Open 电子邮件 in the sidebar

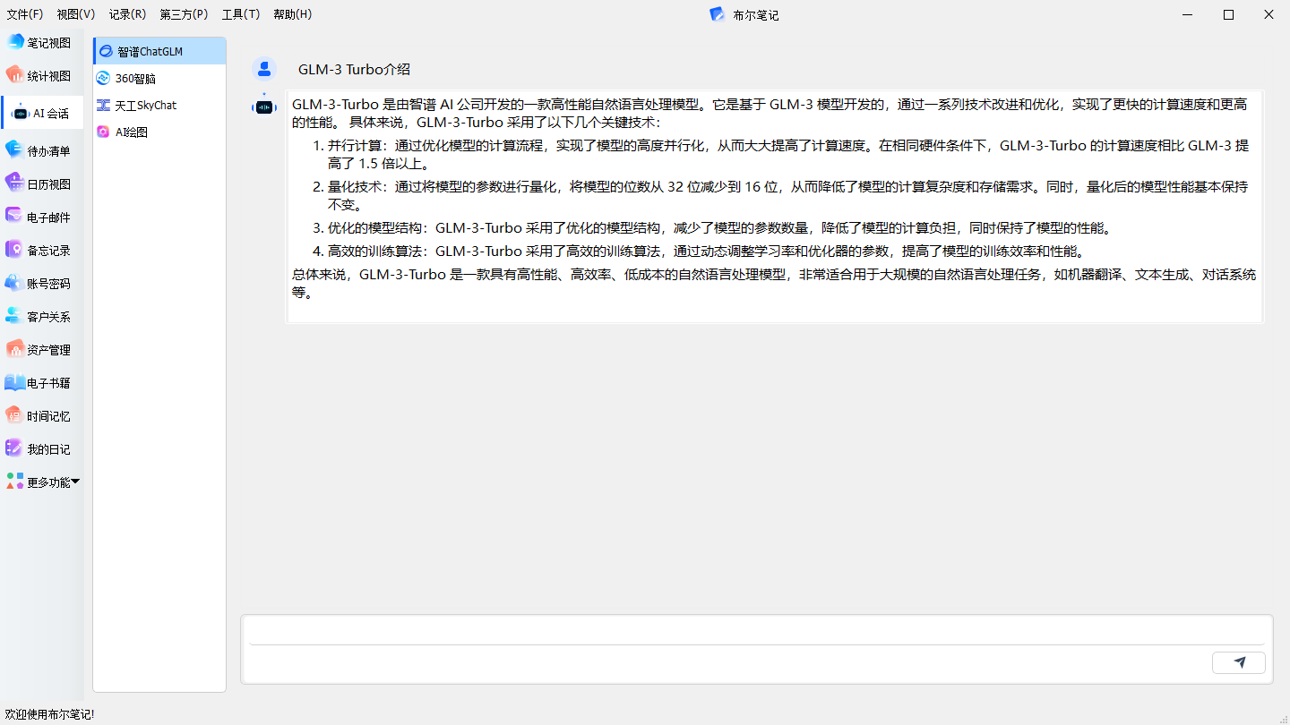(42, 217)
